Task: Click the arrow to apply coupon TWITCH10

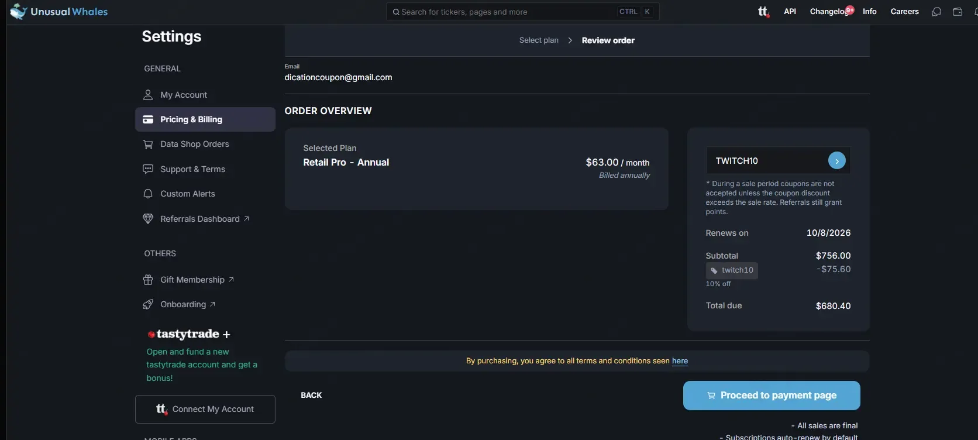Action: coord(837,160)
